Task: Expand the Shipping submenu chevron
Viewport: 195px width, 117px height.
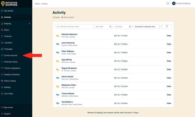Action: tap(29, 24)
